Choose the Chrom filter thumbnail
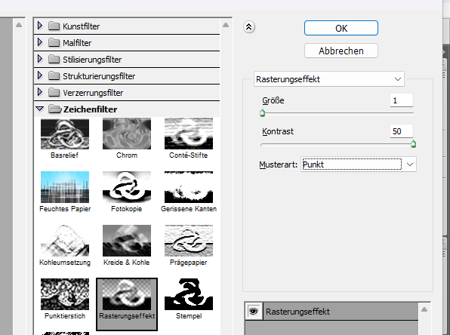This screenshot has width=450, height=335. click(127, 134)
